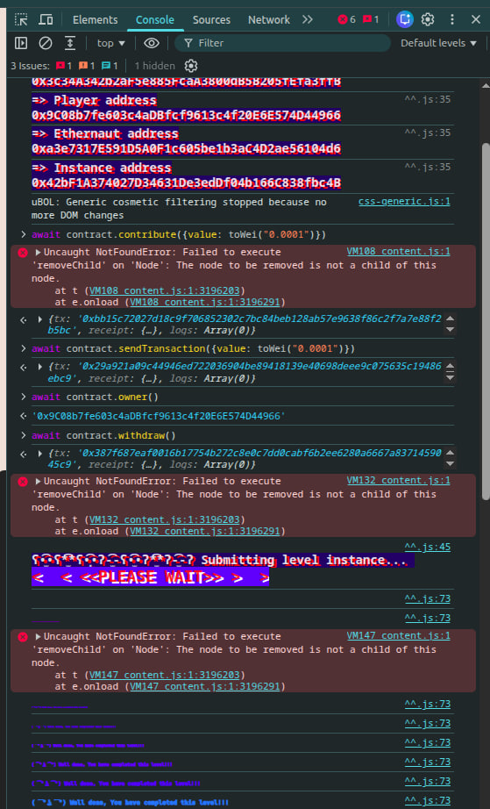The width and height of the screenshot is (490, 809).
Task: Click the PLEASE WAIT banner message
Action: 150,578
